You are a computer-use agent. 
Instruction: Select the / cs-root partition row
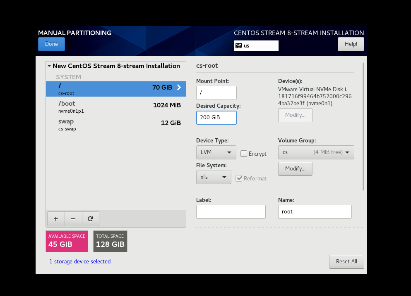coord(116,89)
